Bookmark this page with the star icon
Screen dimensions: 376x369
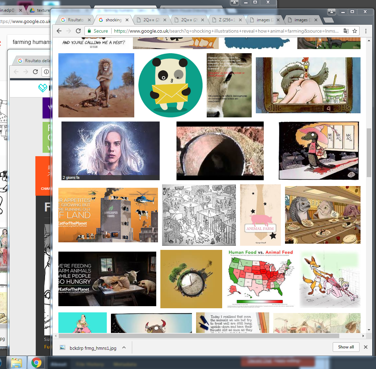tap(355, 31)
